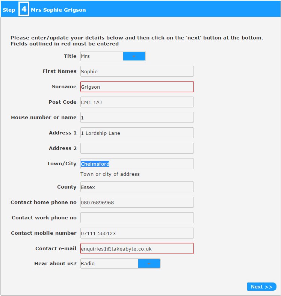Click the empty Address 2 field
281x296 pixels.
137,148
